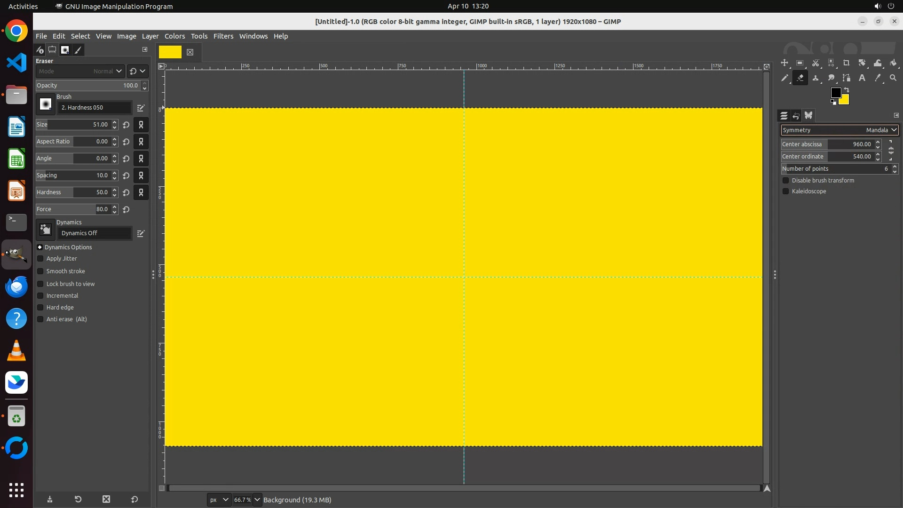The width and height of the screenshot is (903, 508).
Task: Open the zoom percentage dropdown
Action: (257, 500)
